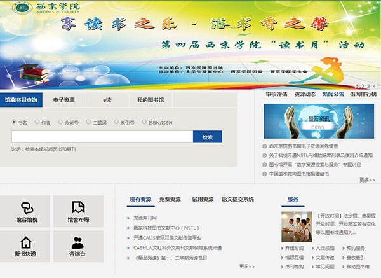Click 更多>> under the news list
This screenshot has height=278, width=381.
point(367,180)
